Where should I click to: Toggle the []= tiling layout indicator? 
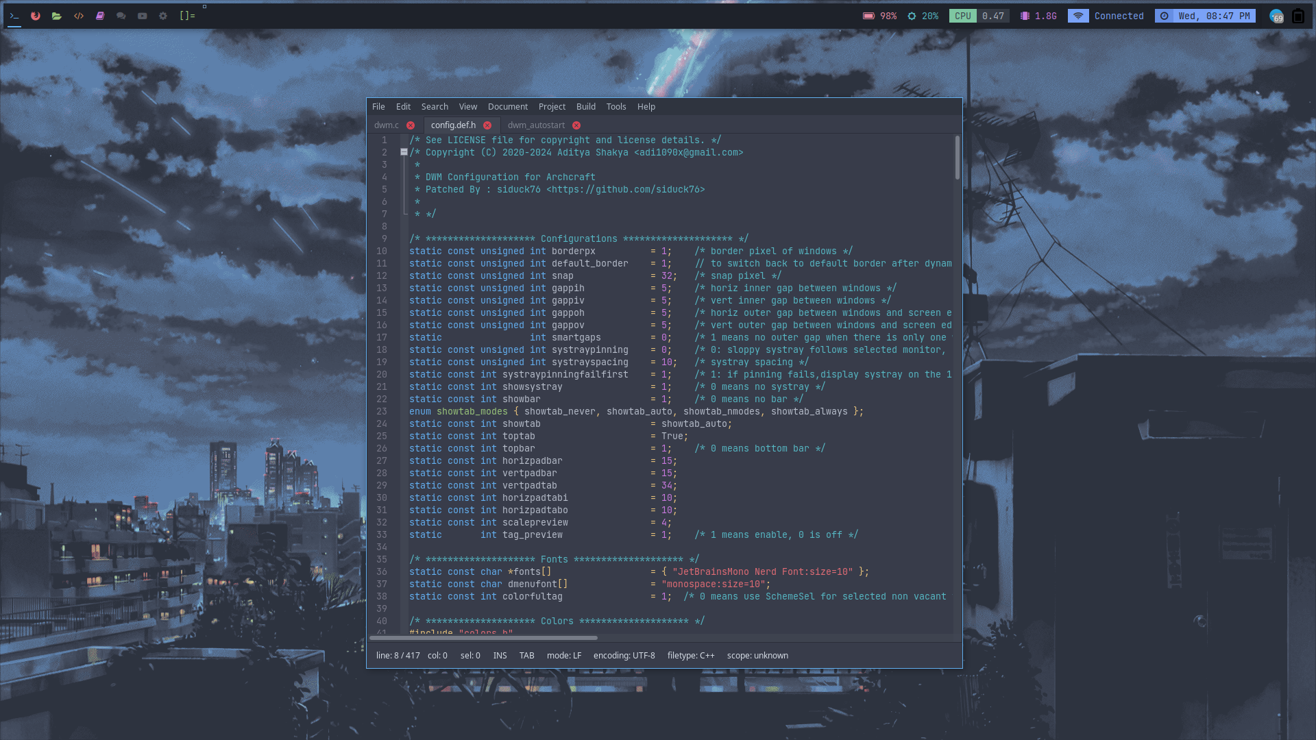point(187,16)
